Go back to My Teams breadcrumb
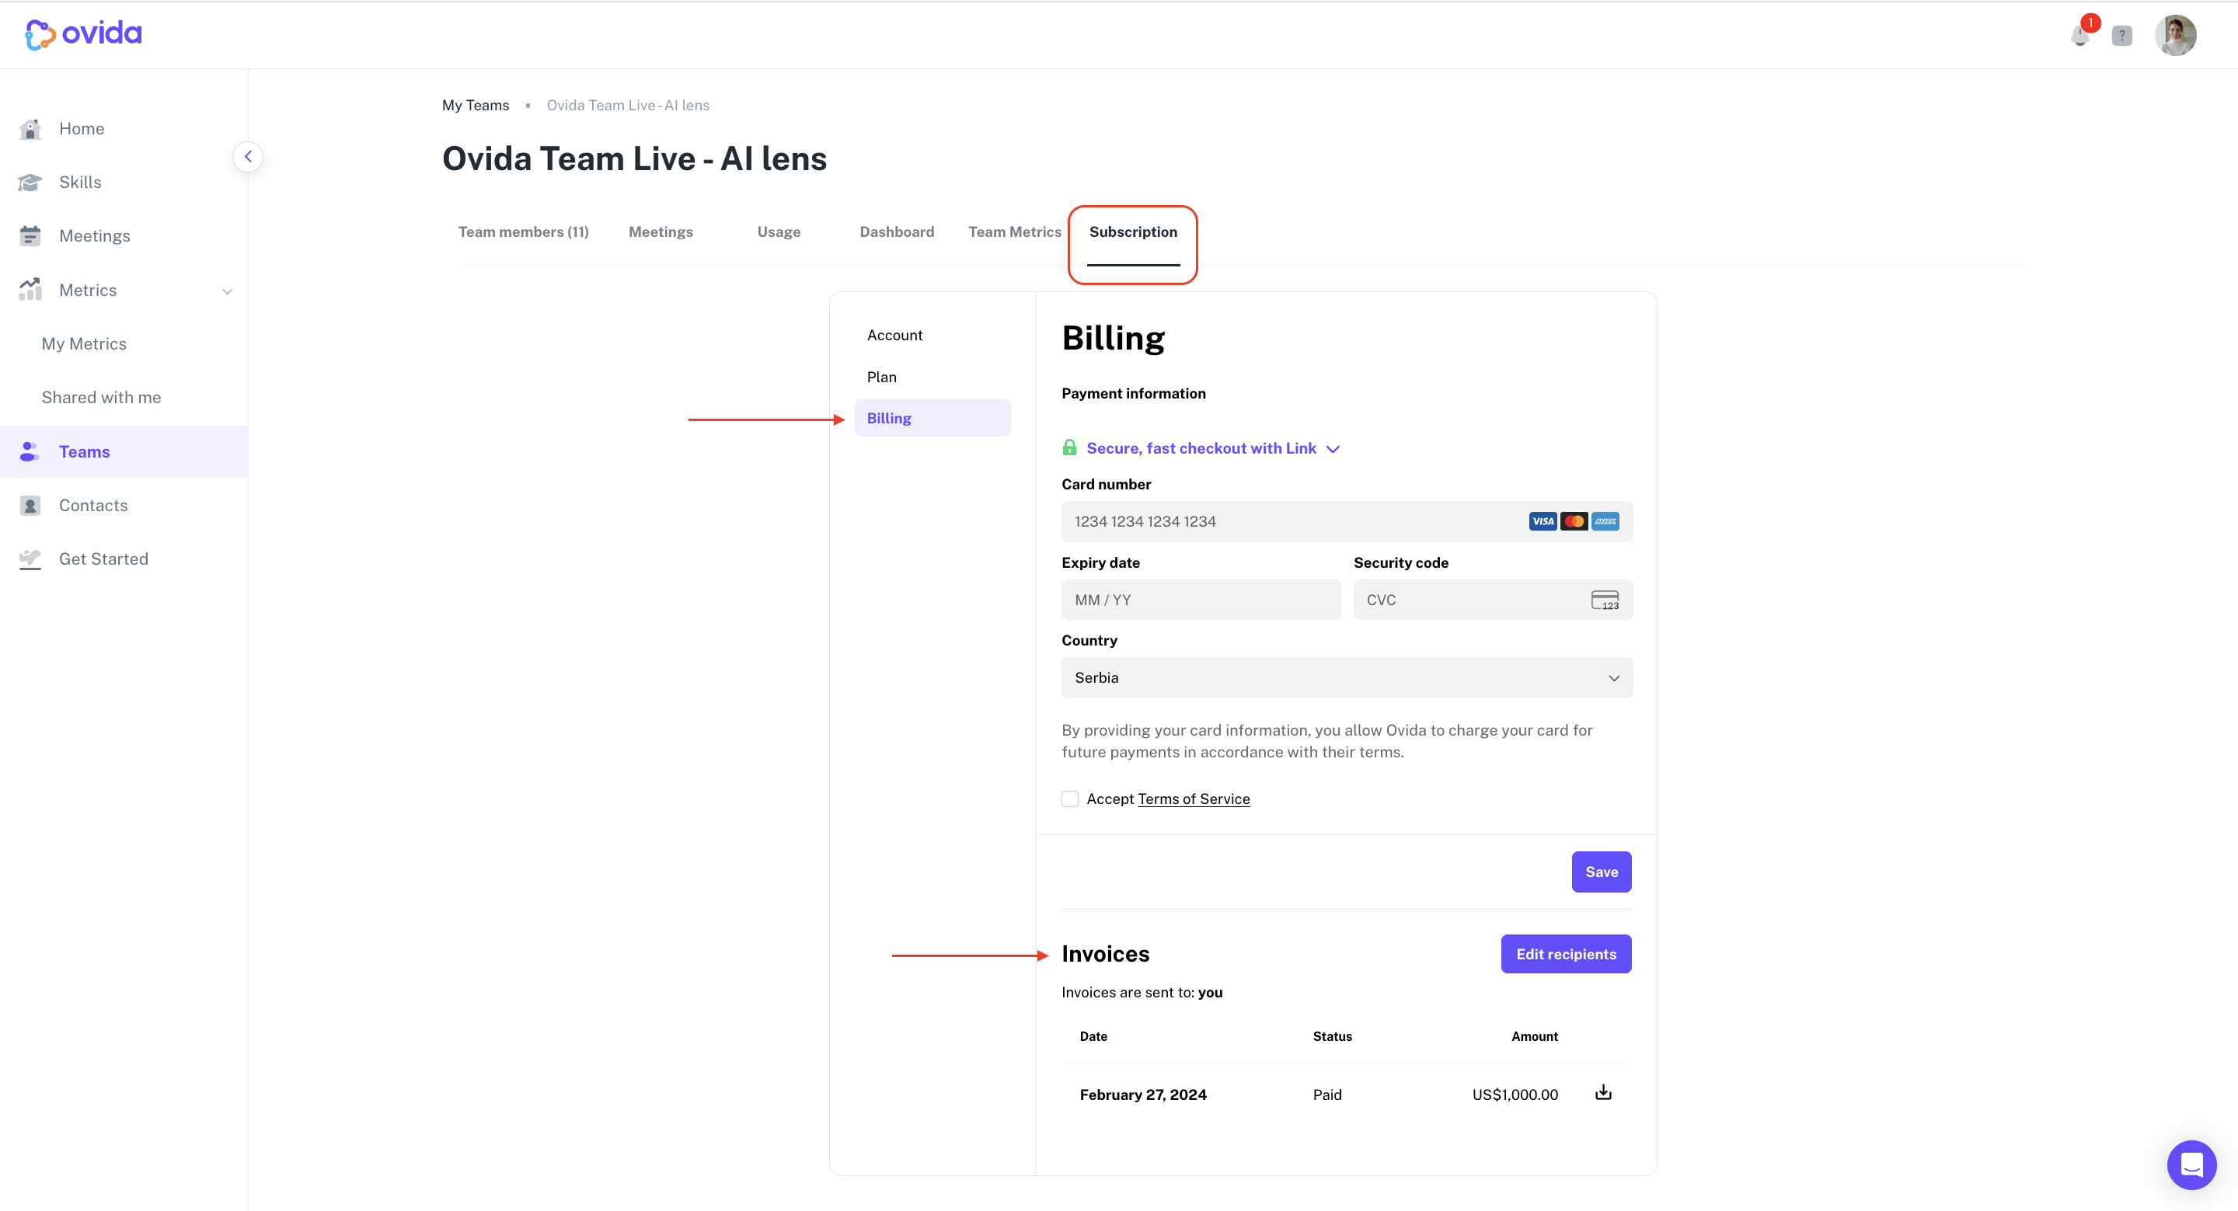 point(476,105)
